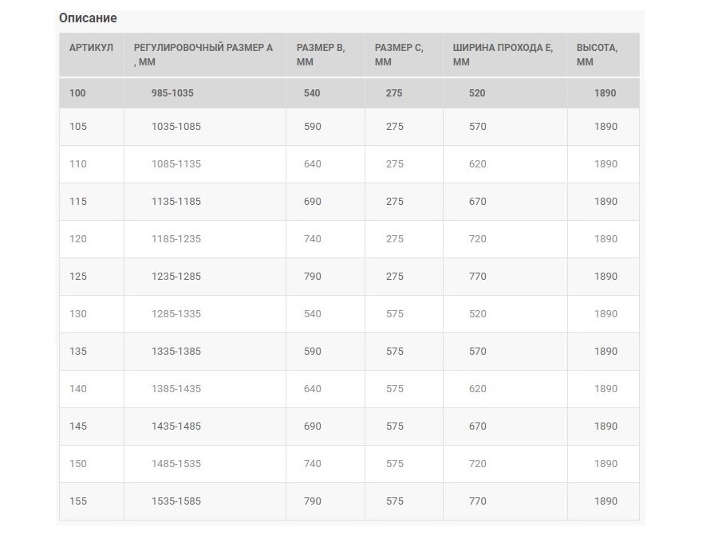Click the РАЗМЕР В column header

coord(325,54)
